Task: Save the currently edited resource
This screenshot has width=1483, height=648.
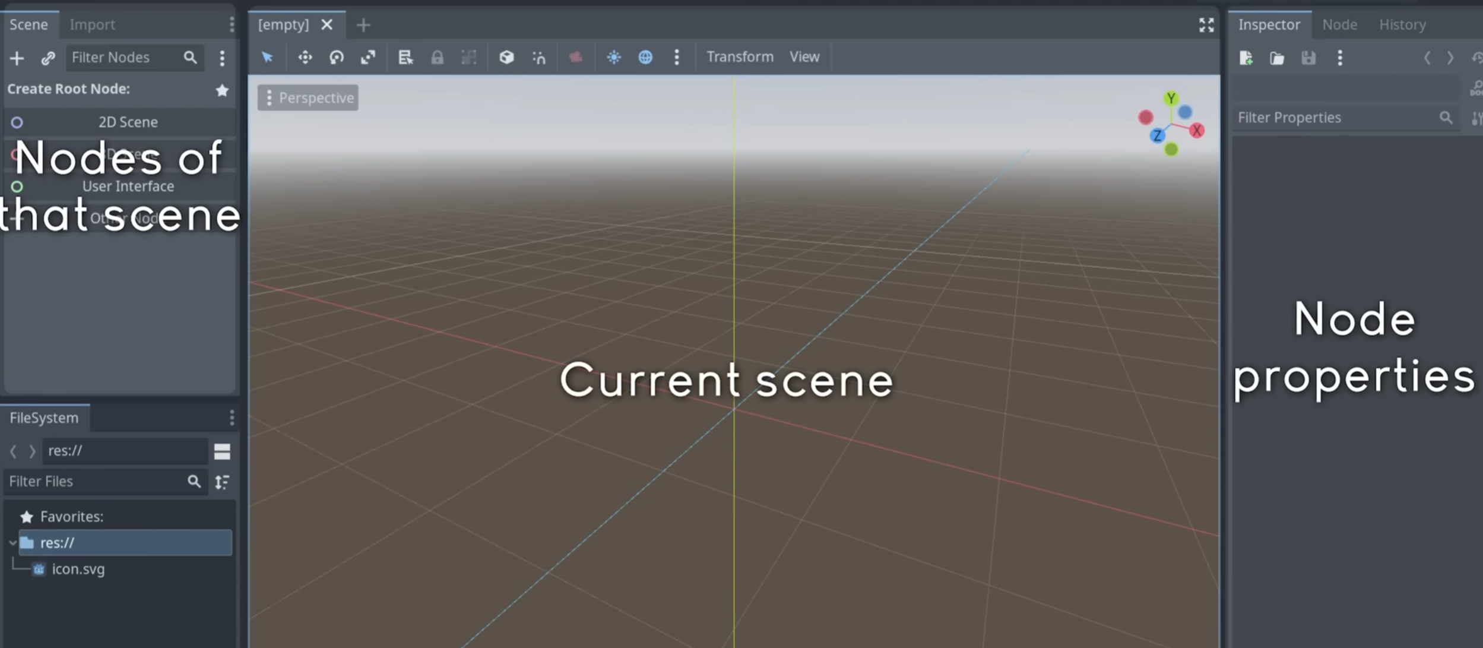Action: (1308, 58)
